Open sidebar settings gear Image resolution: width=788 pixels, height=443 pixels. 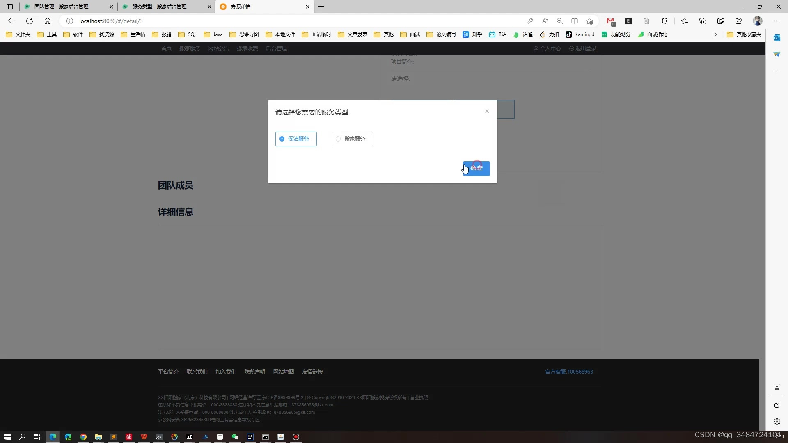tap(777, 422)
